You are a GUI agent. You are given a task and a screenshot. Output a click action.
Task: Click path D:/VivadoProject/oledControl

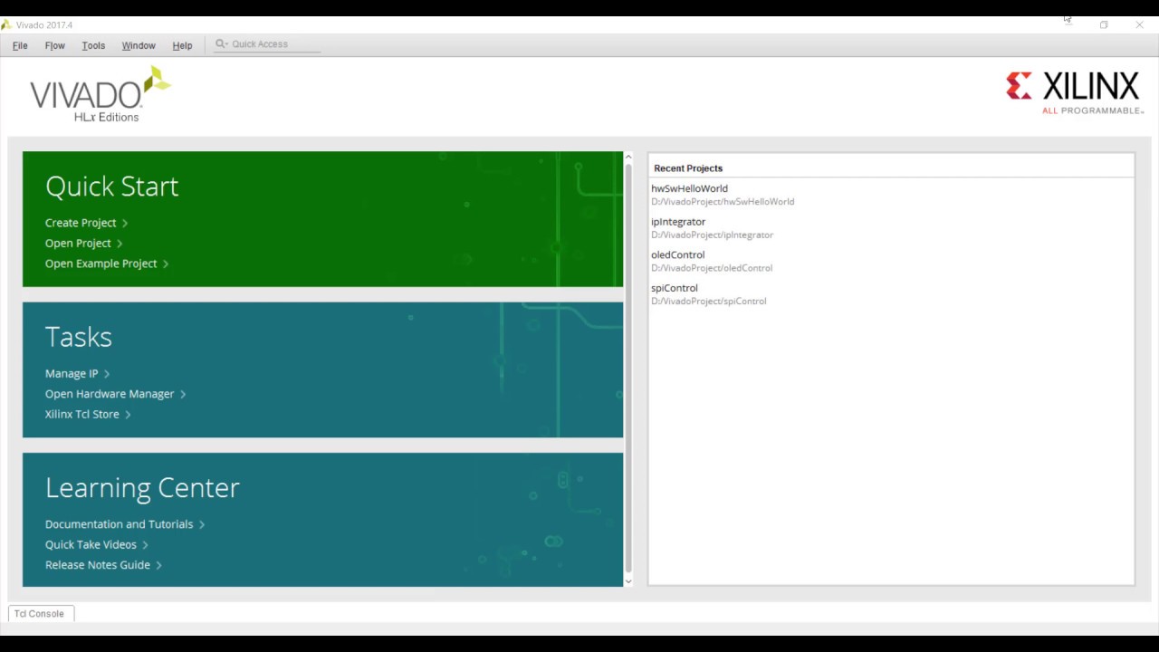pos(712,268)
